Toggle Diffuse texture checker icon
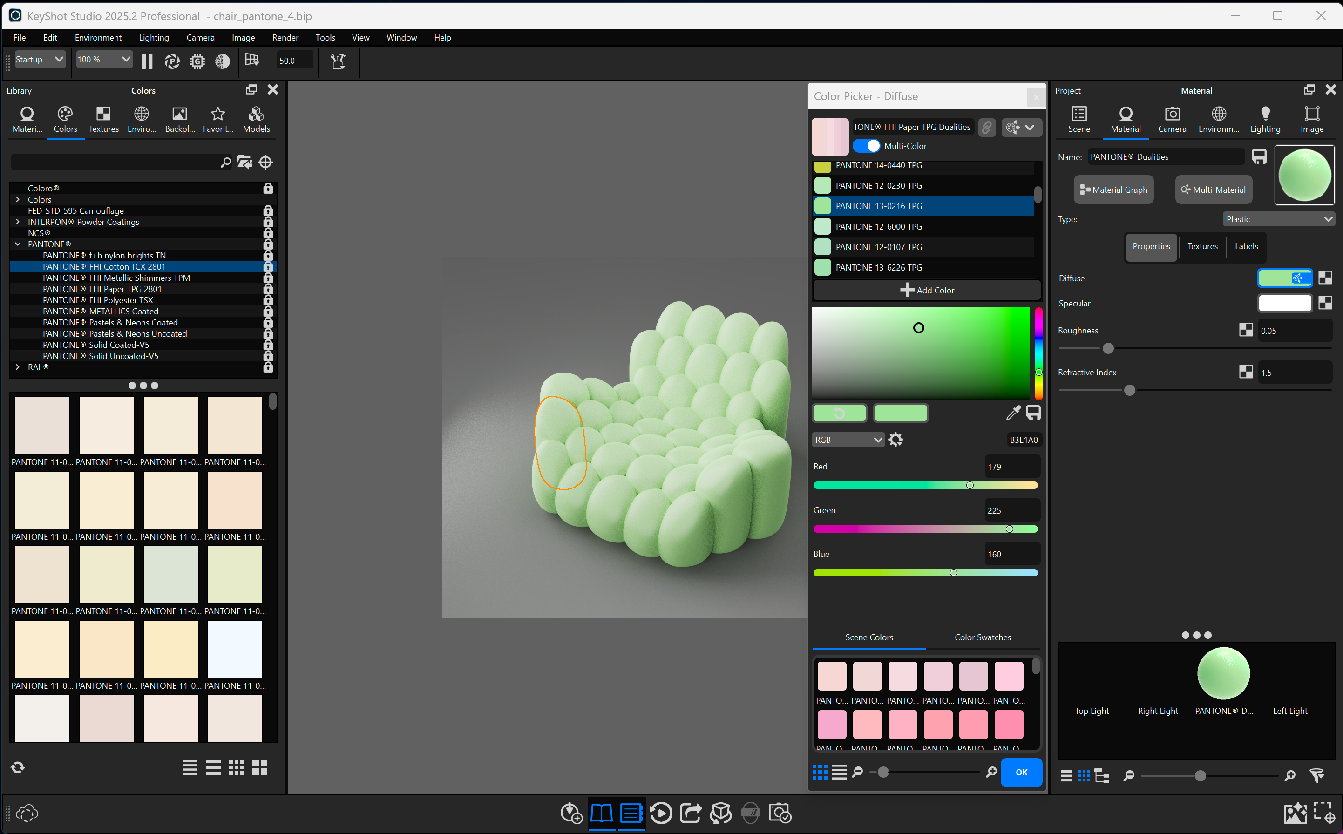This screenshot has height=834, width=1343. pos(1325,278)
